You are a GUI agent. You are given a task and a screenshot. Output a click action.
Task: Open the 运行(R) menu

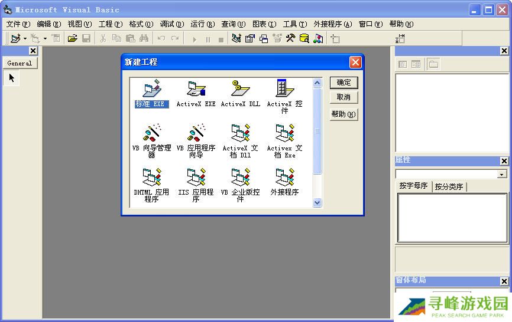click(x=203, y=24)
